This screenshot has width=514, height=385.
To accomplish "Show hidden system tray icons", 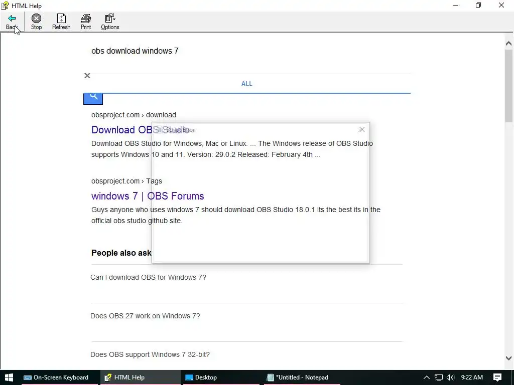I will [x=426, y=377].
